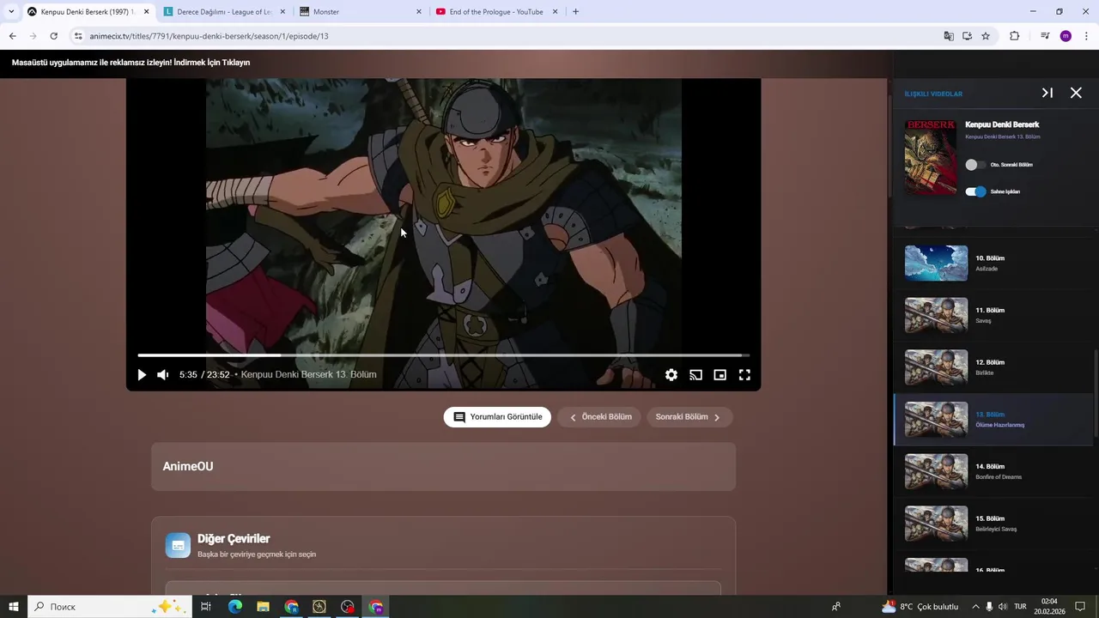Translate this page icon

point(949,36)
